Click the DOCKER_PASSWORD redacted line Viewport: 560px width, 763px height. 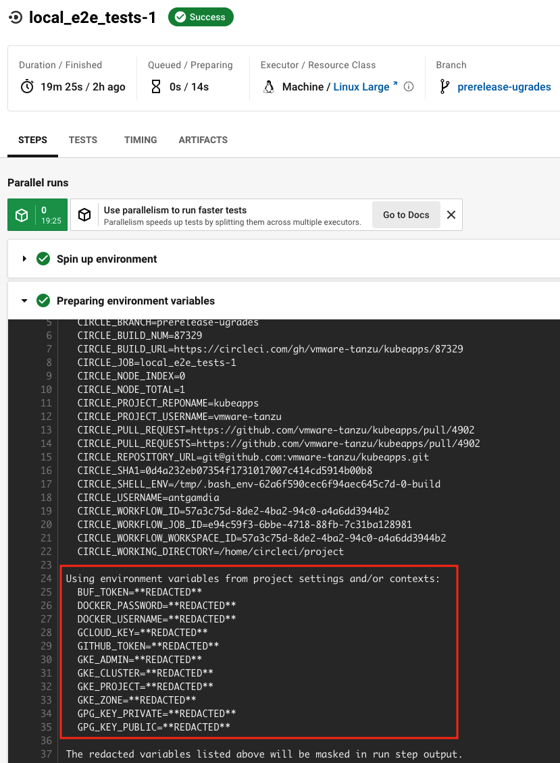coord(156,606)
